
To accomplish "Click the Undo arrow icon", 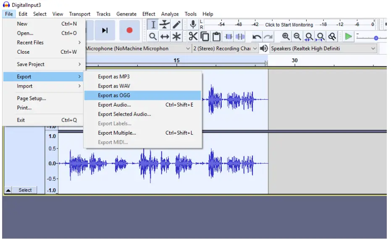I will pyautogui.click(x=257, y=37).
